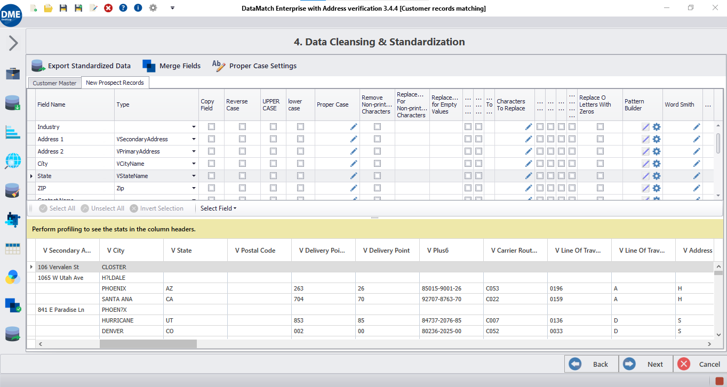The height and width of the screenshot is (387, 727).
Task: Click Merge Fields
Action: (x=172, y=66)
